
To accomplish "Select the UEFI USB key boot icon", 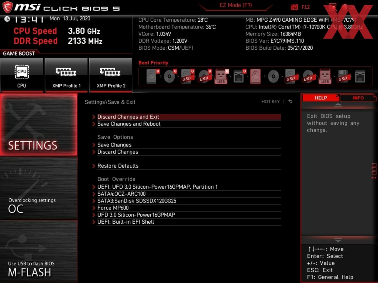I will coord(222,76).
